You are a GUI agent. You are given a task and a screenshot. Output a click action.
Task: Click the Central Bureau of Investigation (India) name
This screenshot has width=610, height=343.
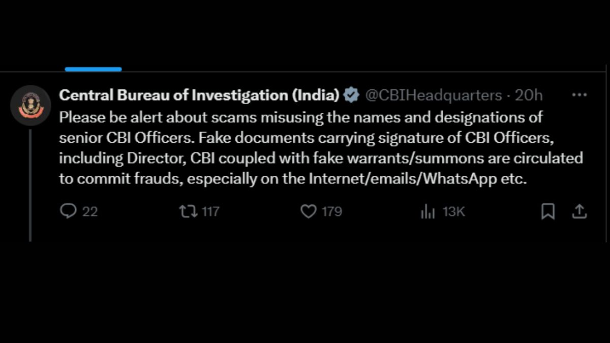(199, 95)
